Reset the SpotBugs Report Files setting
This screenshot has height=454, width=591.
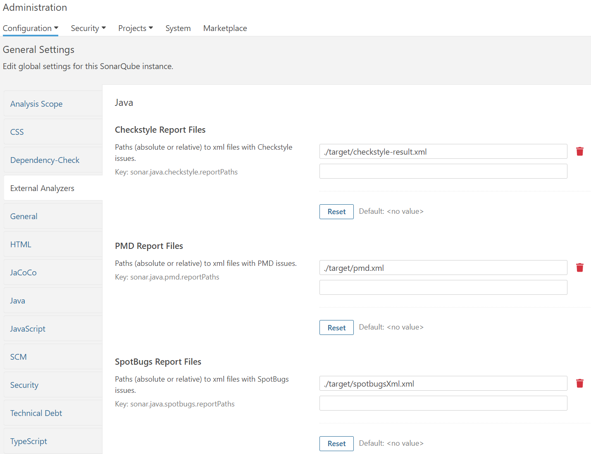click(x=336, y=444)
